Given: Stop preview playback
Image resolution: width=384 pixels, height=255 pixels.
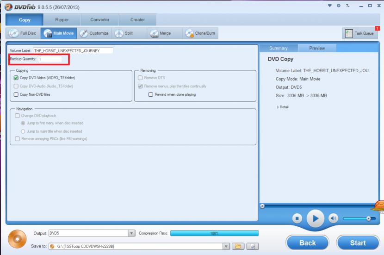Looking at the screenshot, I should [297, 218].
